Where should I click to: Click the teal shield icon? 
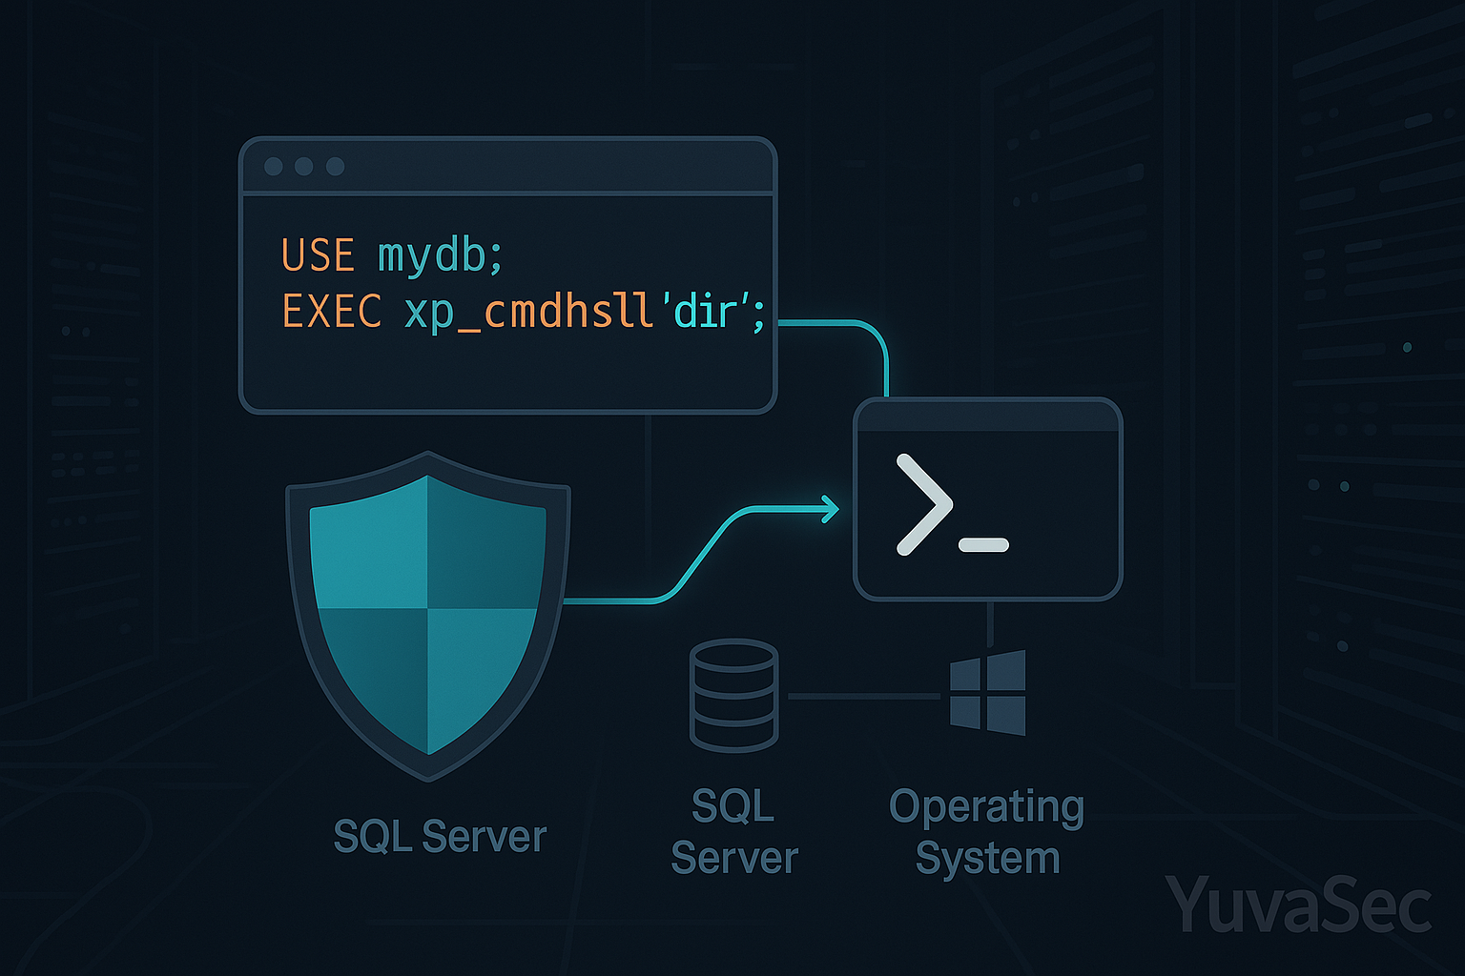click(x=428, y=617)
